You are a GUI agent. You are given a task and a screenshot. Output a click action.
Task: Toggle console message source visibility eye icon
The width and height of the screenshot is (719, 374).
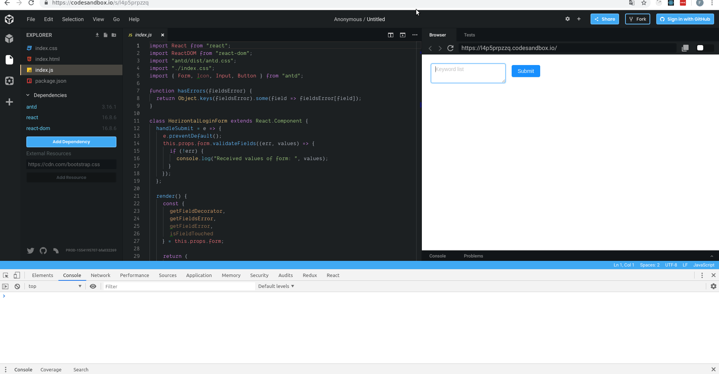tap(93, 286)
